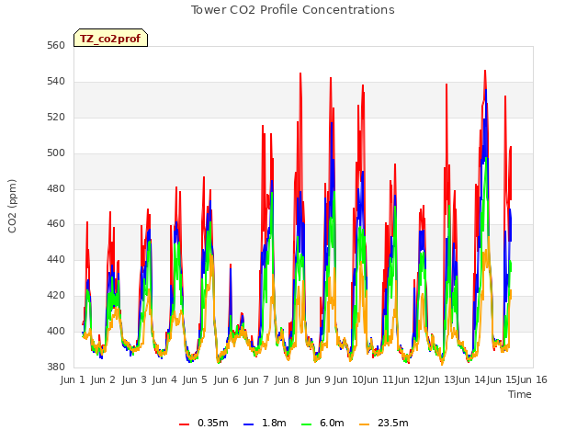Click the Jun 7 x-axis tick label
The image size is (588, 441).
(256, 379)
